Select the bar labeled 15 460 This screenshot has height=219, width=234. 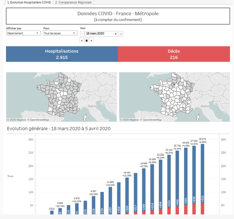[127, 193]
